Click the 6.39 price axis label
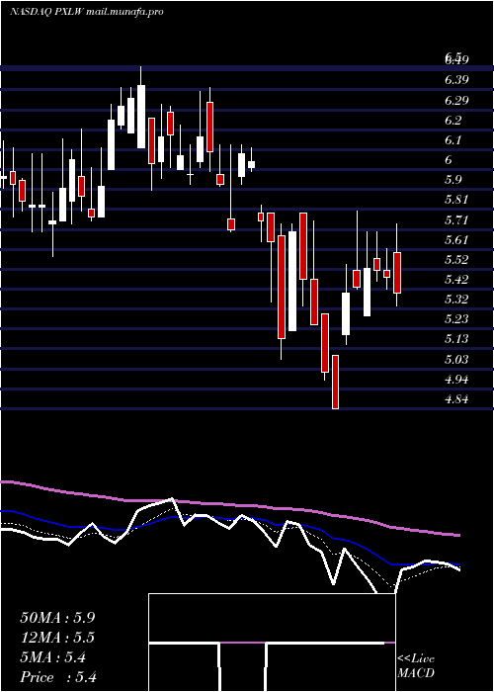This screenshot has height=692, width=494. (456, 80)
